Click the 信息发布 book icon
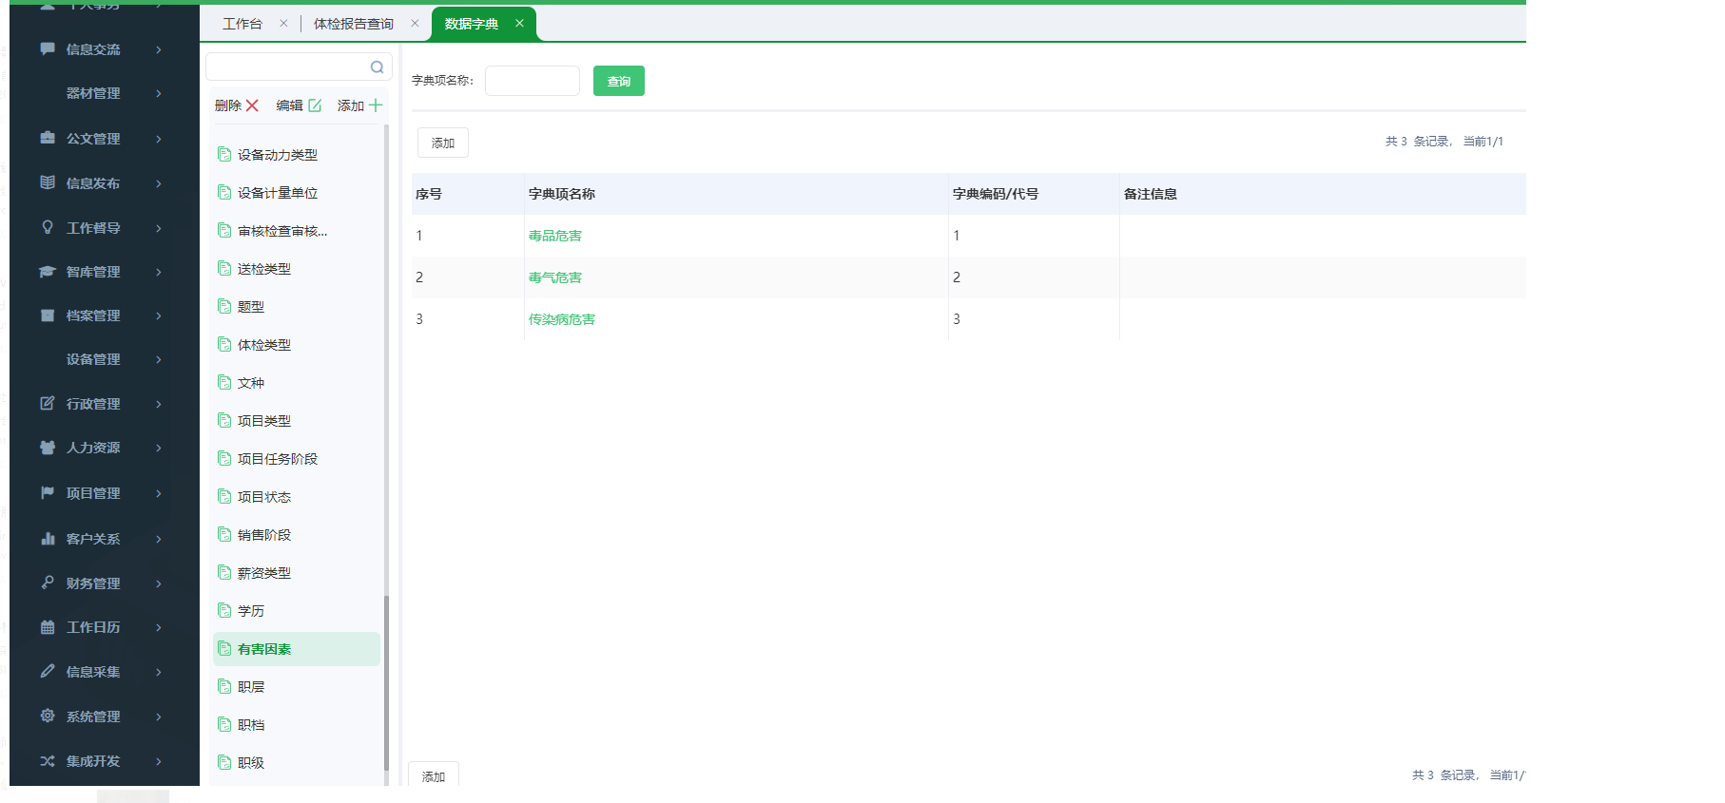 tap(48, 182)
